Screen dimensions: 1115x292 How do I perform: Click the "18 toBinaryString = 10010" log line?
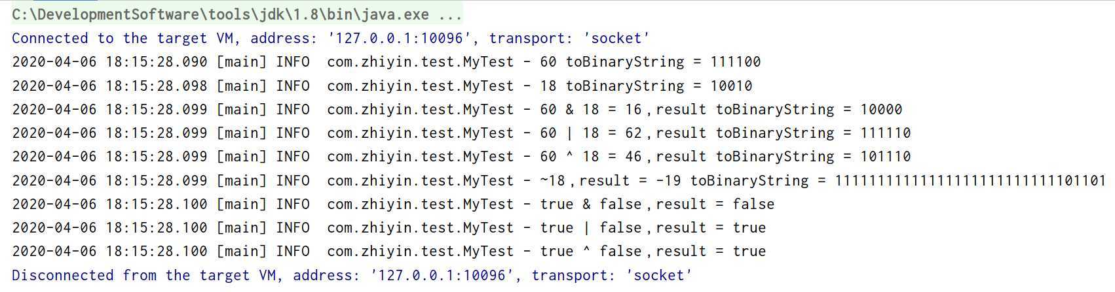click(x=382, y=86)
